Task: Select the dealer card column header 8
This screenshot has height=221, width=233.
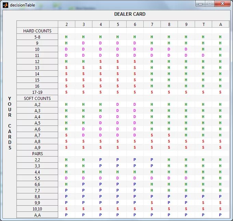Action: pos(169,24)
